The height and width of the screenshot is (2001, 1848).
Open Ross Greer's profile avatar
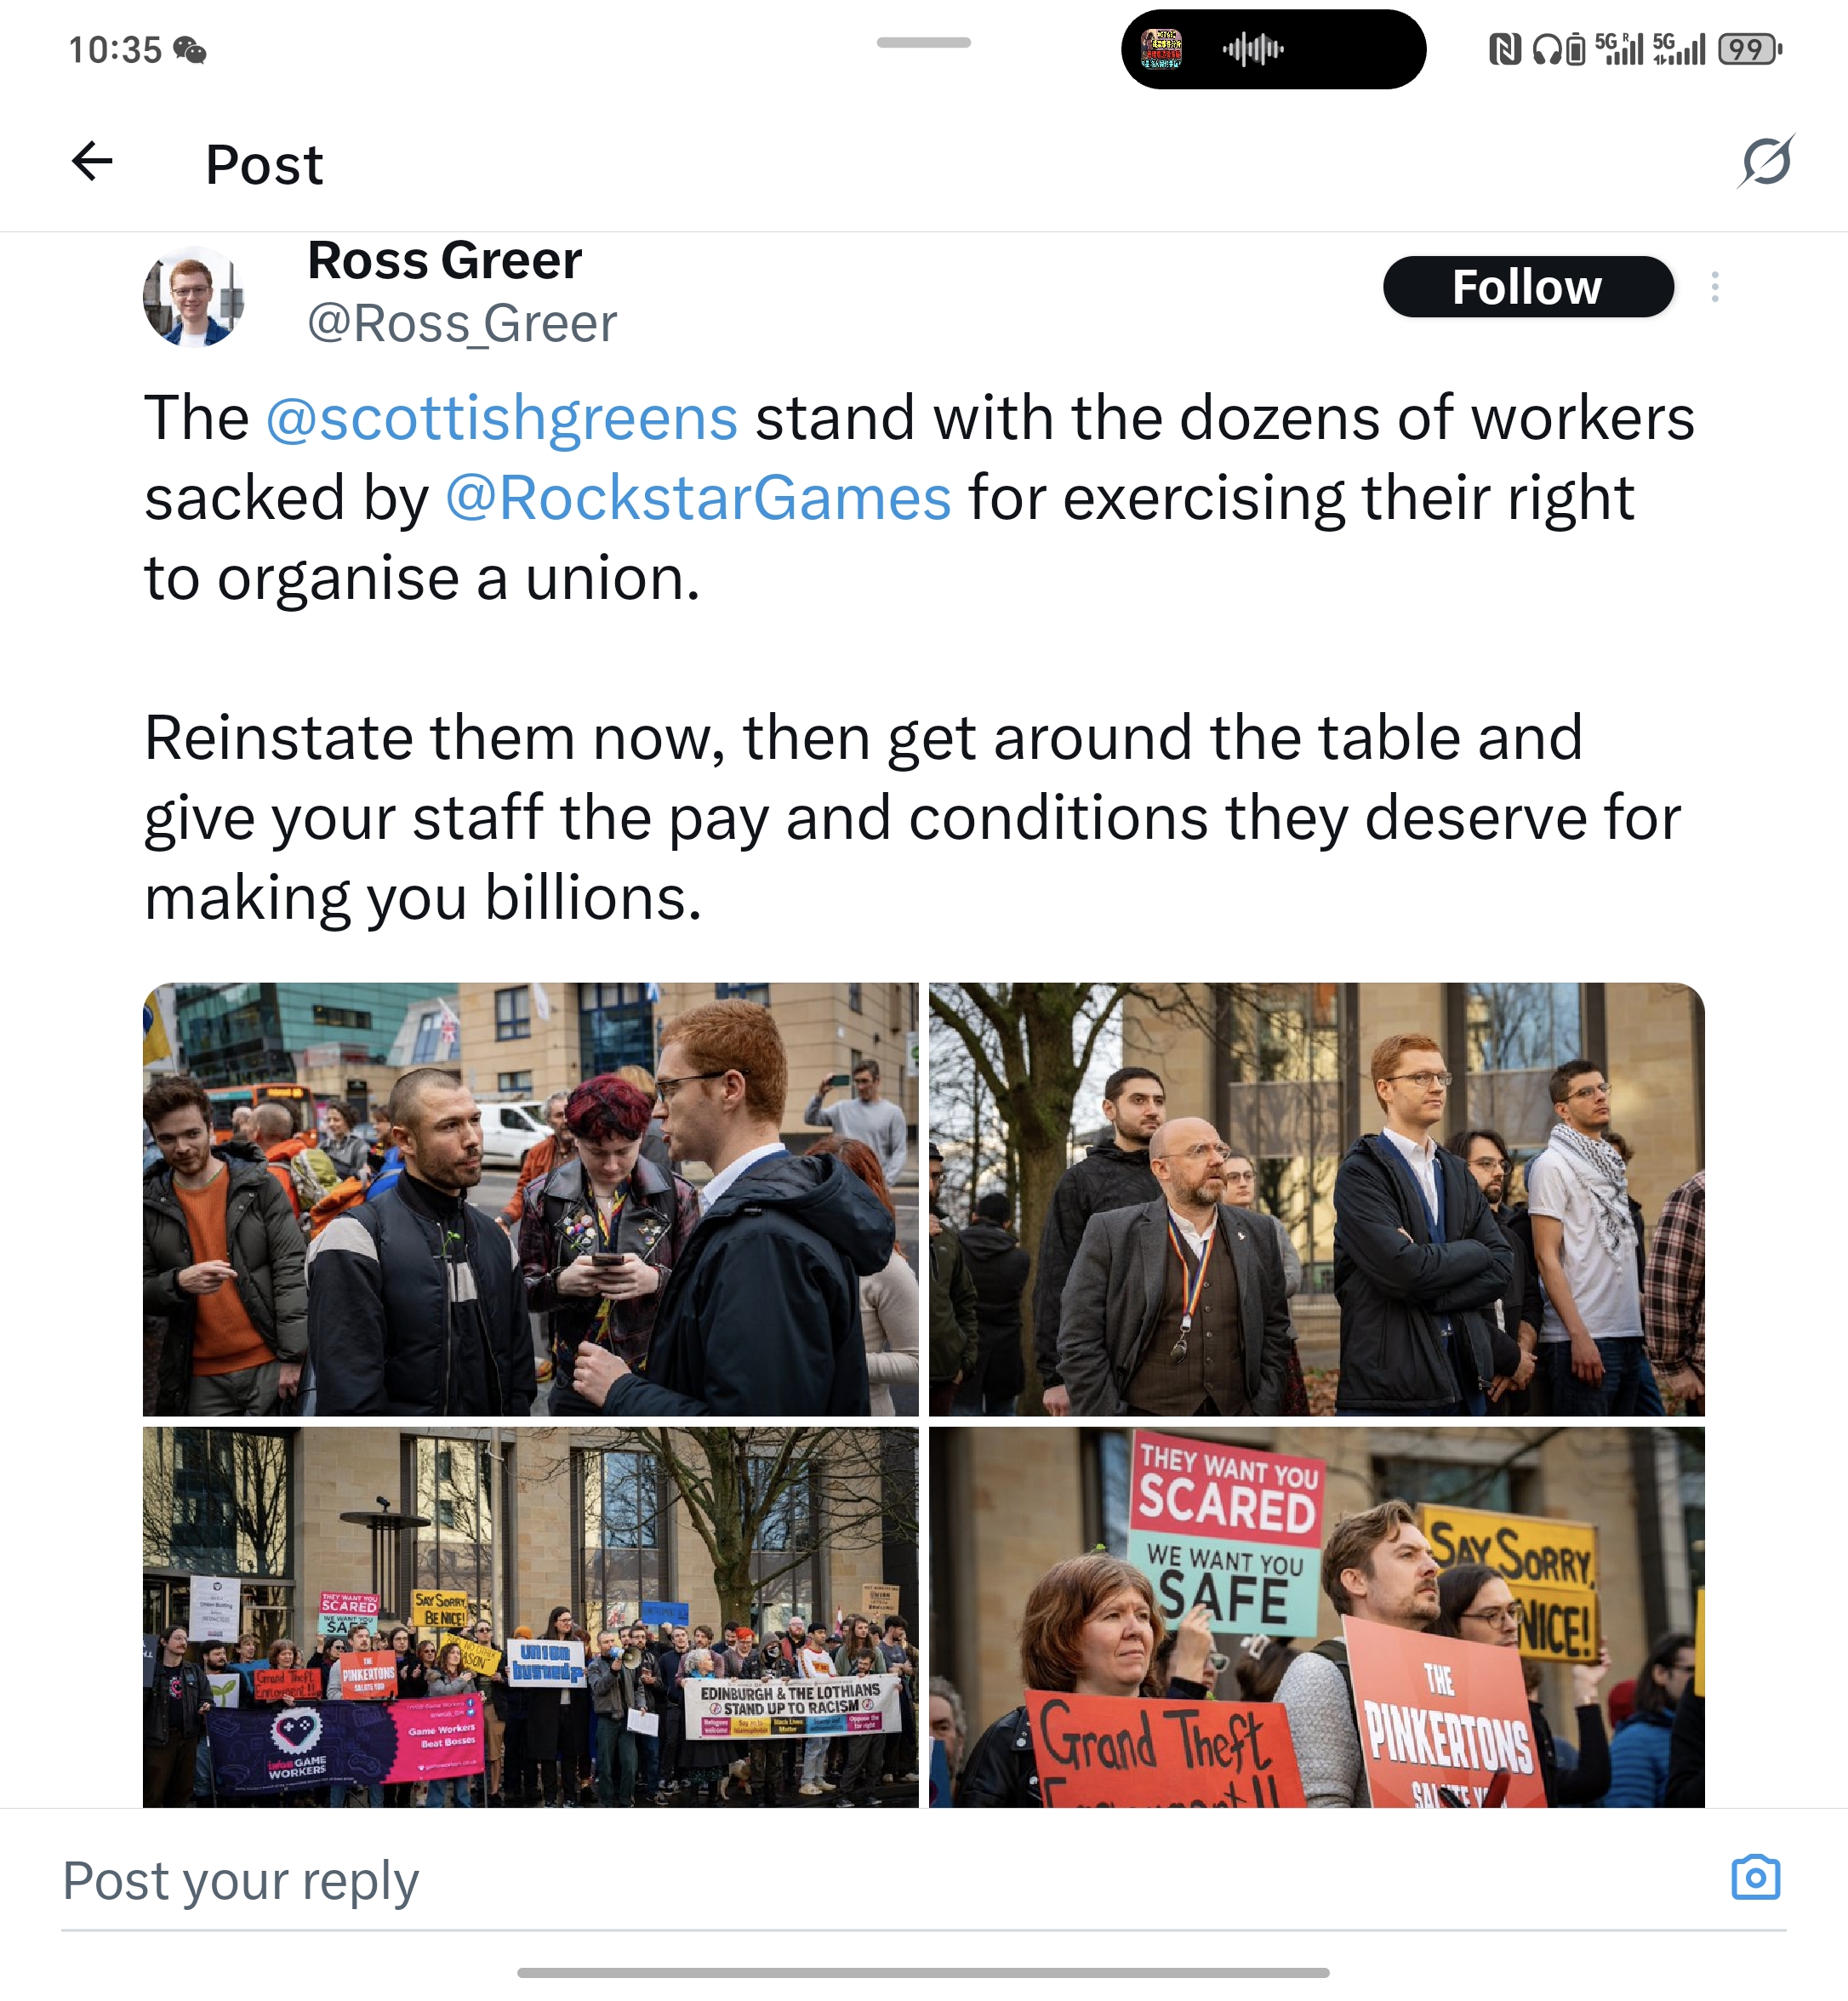(194, 297)
